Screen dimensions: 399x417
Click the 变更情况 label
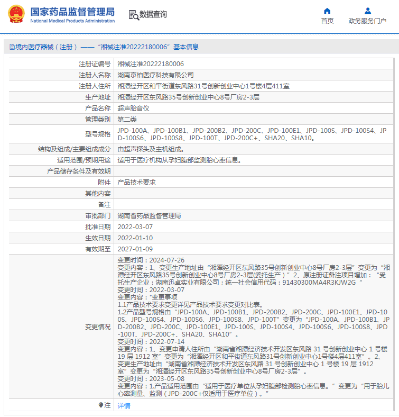coord(98,327)
